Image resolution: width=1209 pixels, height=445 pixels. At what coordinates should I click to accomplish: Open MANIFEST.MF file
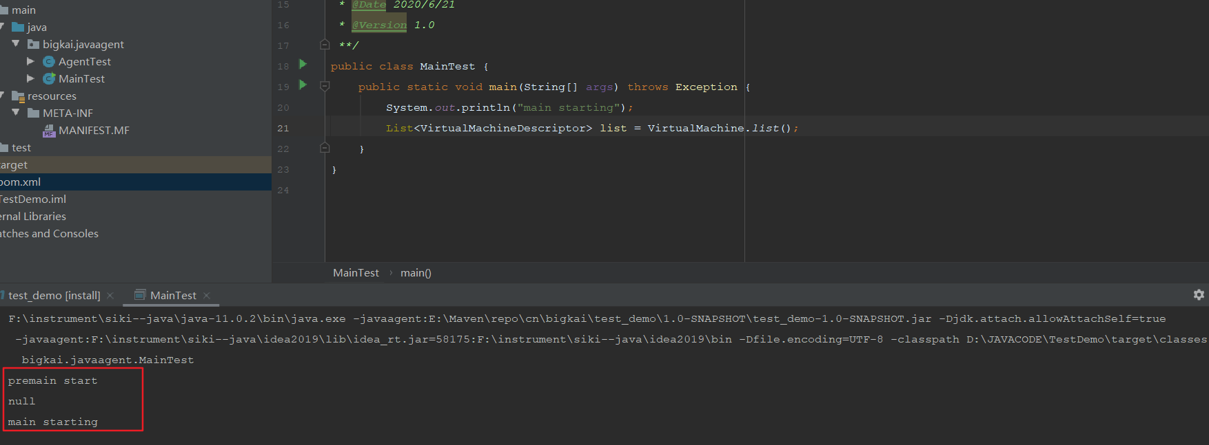pos(94,131)
